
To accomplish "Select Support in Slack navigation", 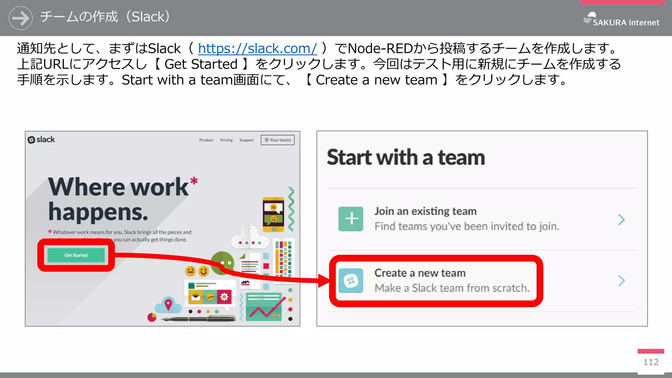I will [246, 140].
